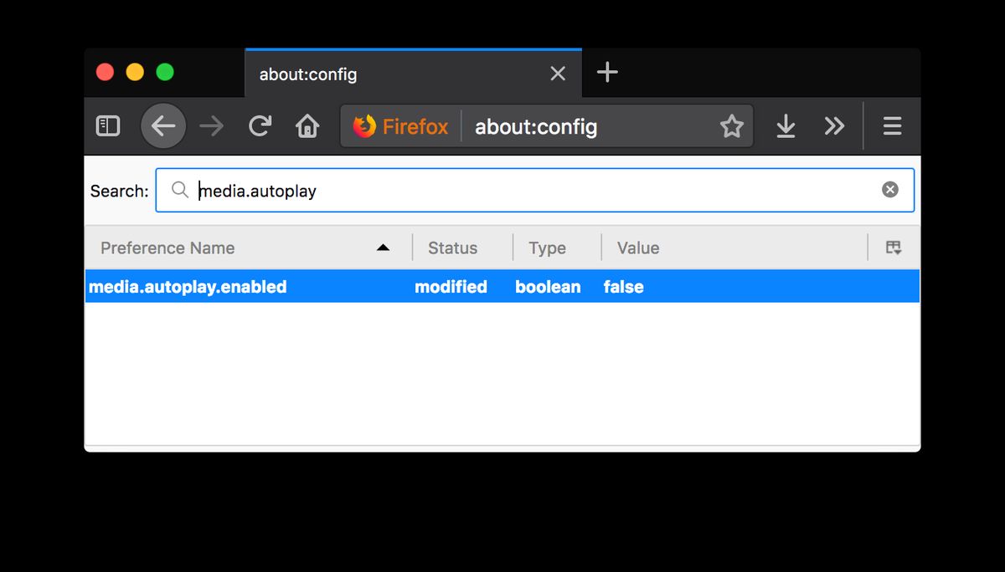Show more tools overflow chevron

[834, 126]
